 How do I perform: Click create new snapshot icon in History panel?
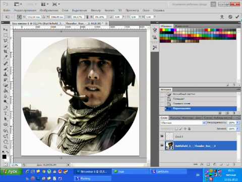tap(227, 113)
